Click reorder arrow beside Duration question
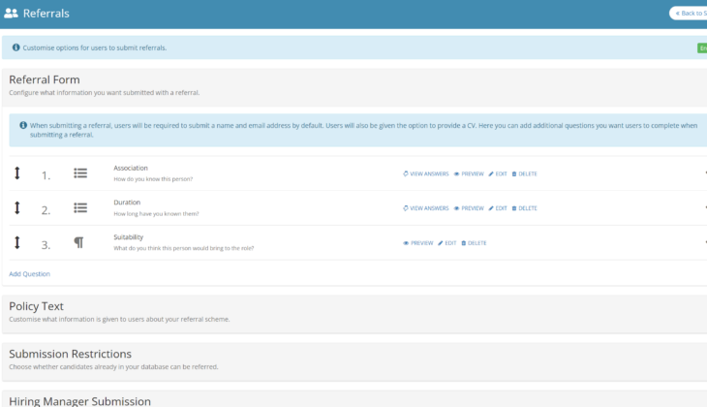Image resolution: width=707 pixels, height=407 pixels. [x=16, y=208]
